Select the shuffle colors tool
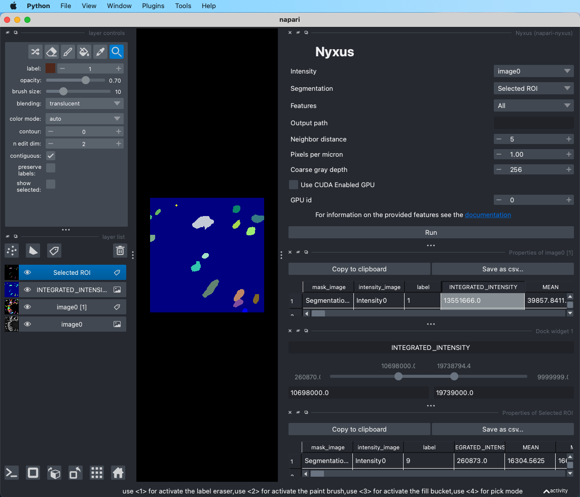This screenshot has width=580, height=497. coord(35,52)
